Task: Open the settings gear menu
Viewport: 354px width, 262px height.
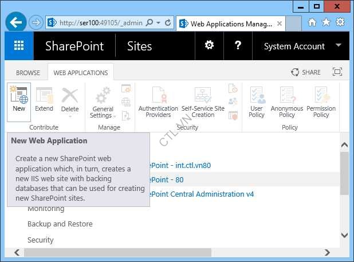Action: point(210,46)
